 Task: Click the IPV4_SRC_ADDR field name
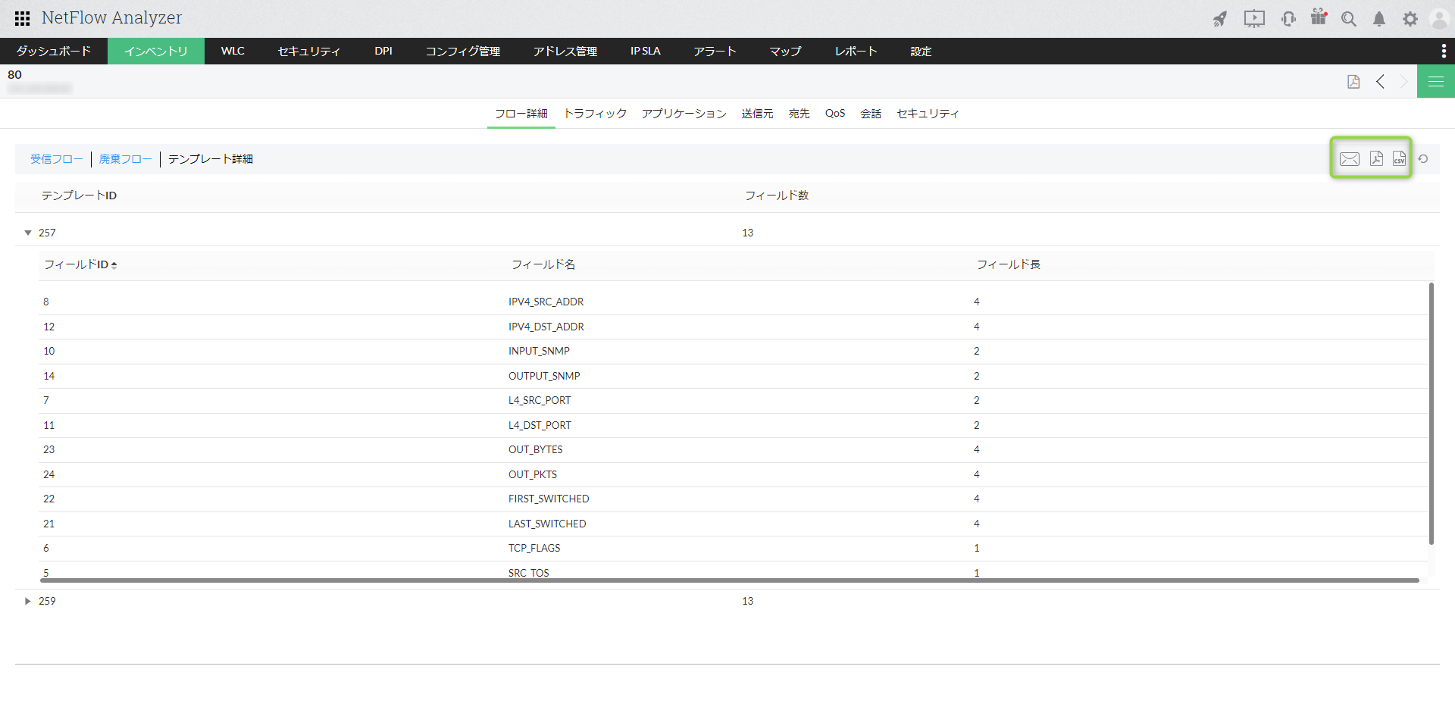click(546, 302)
